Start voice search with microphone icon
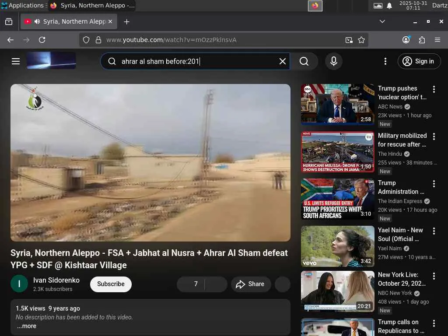 pos(333,61)
